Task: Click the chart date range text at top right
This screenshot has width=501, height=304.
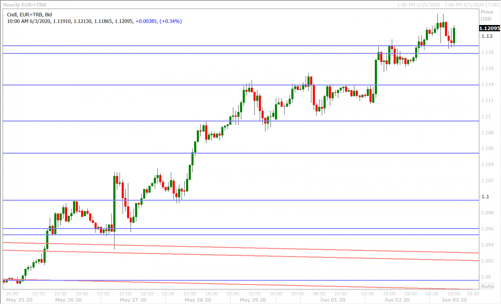Action: (x=448, y=5)
